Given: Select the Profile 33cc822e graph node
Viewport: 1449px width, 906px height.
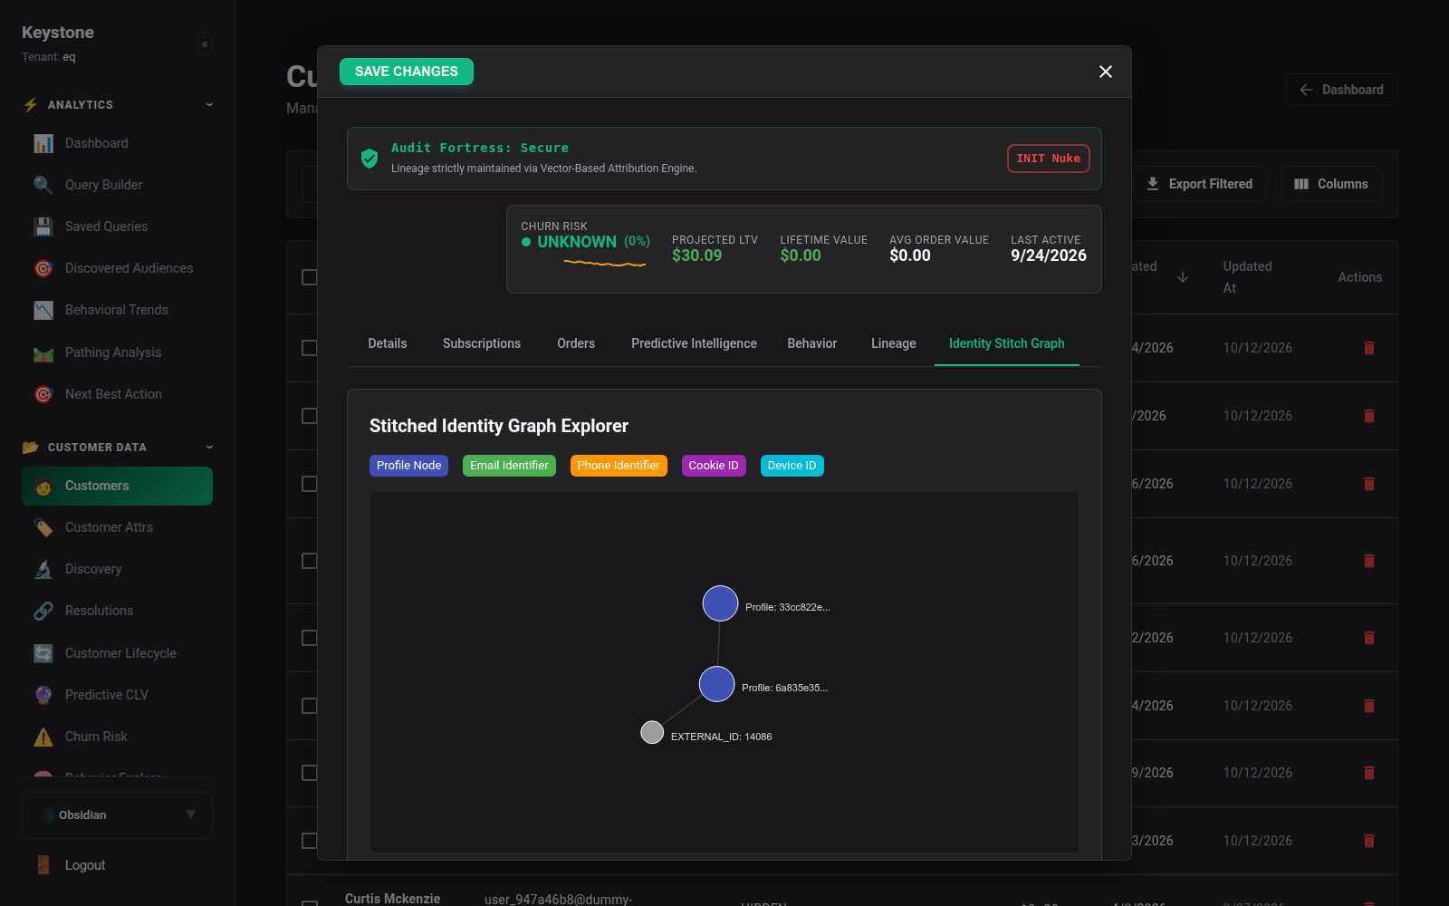Looking at the screenshot, I should pyautogui.click(x=721, y=603).
